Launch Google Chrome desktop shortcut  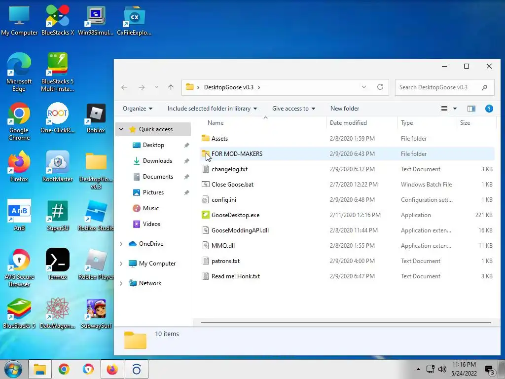[19, 121]
